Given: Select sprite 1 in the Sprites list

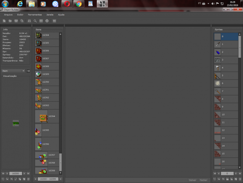Looking at the screenshot, I should (x=226, y=44).
